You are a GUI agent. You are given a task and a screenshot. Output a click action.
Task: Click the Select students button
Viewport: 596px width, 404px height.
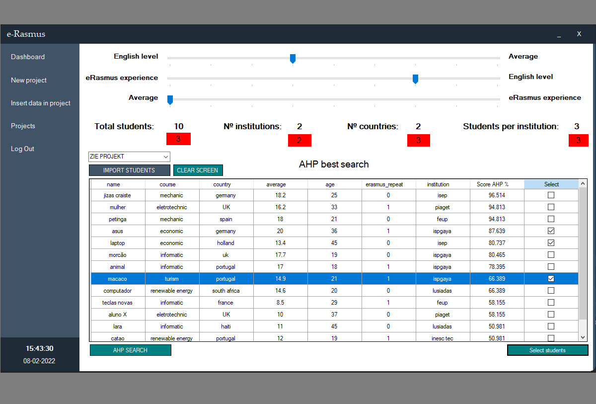click(547, 350)
